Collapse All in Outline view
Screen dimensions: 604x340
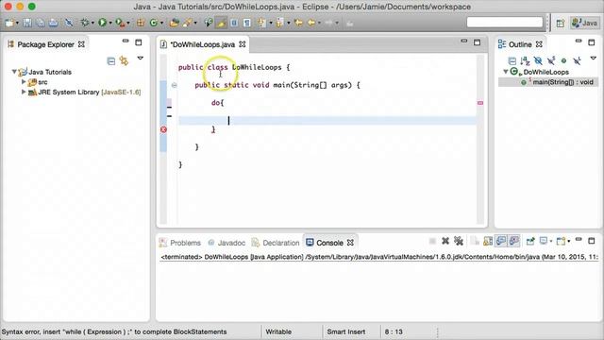(x=512, y=60)
